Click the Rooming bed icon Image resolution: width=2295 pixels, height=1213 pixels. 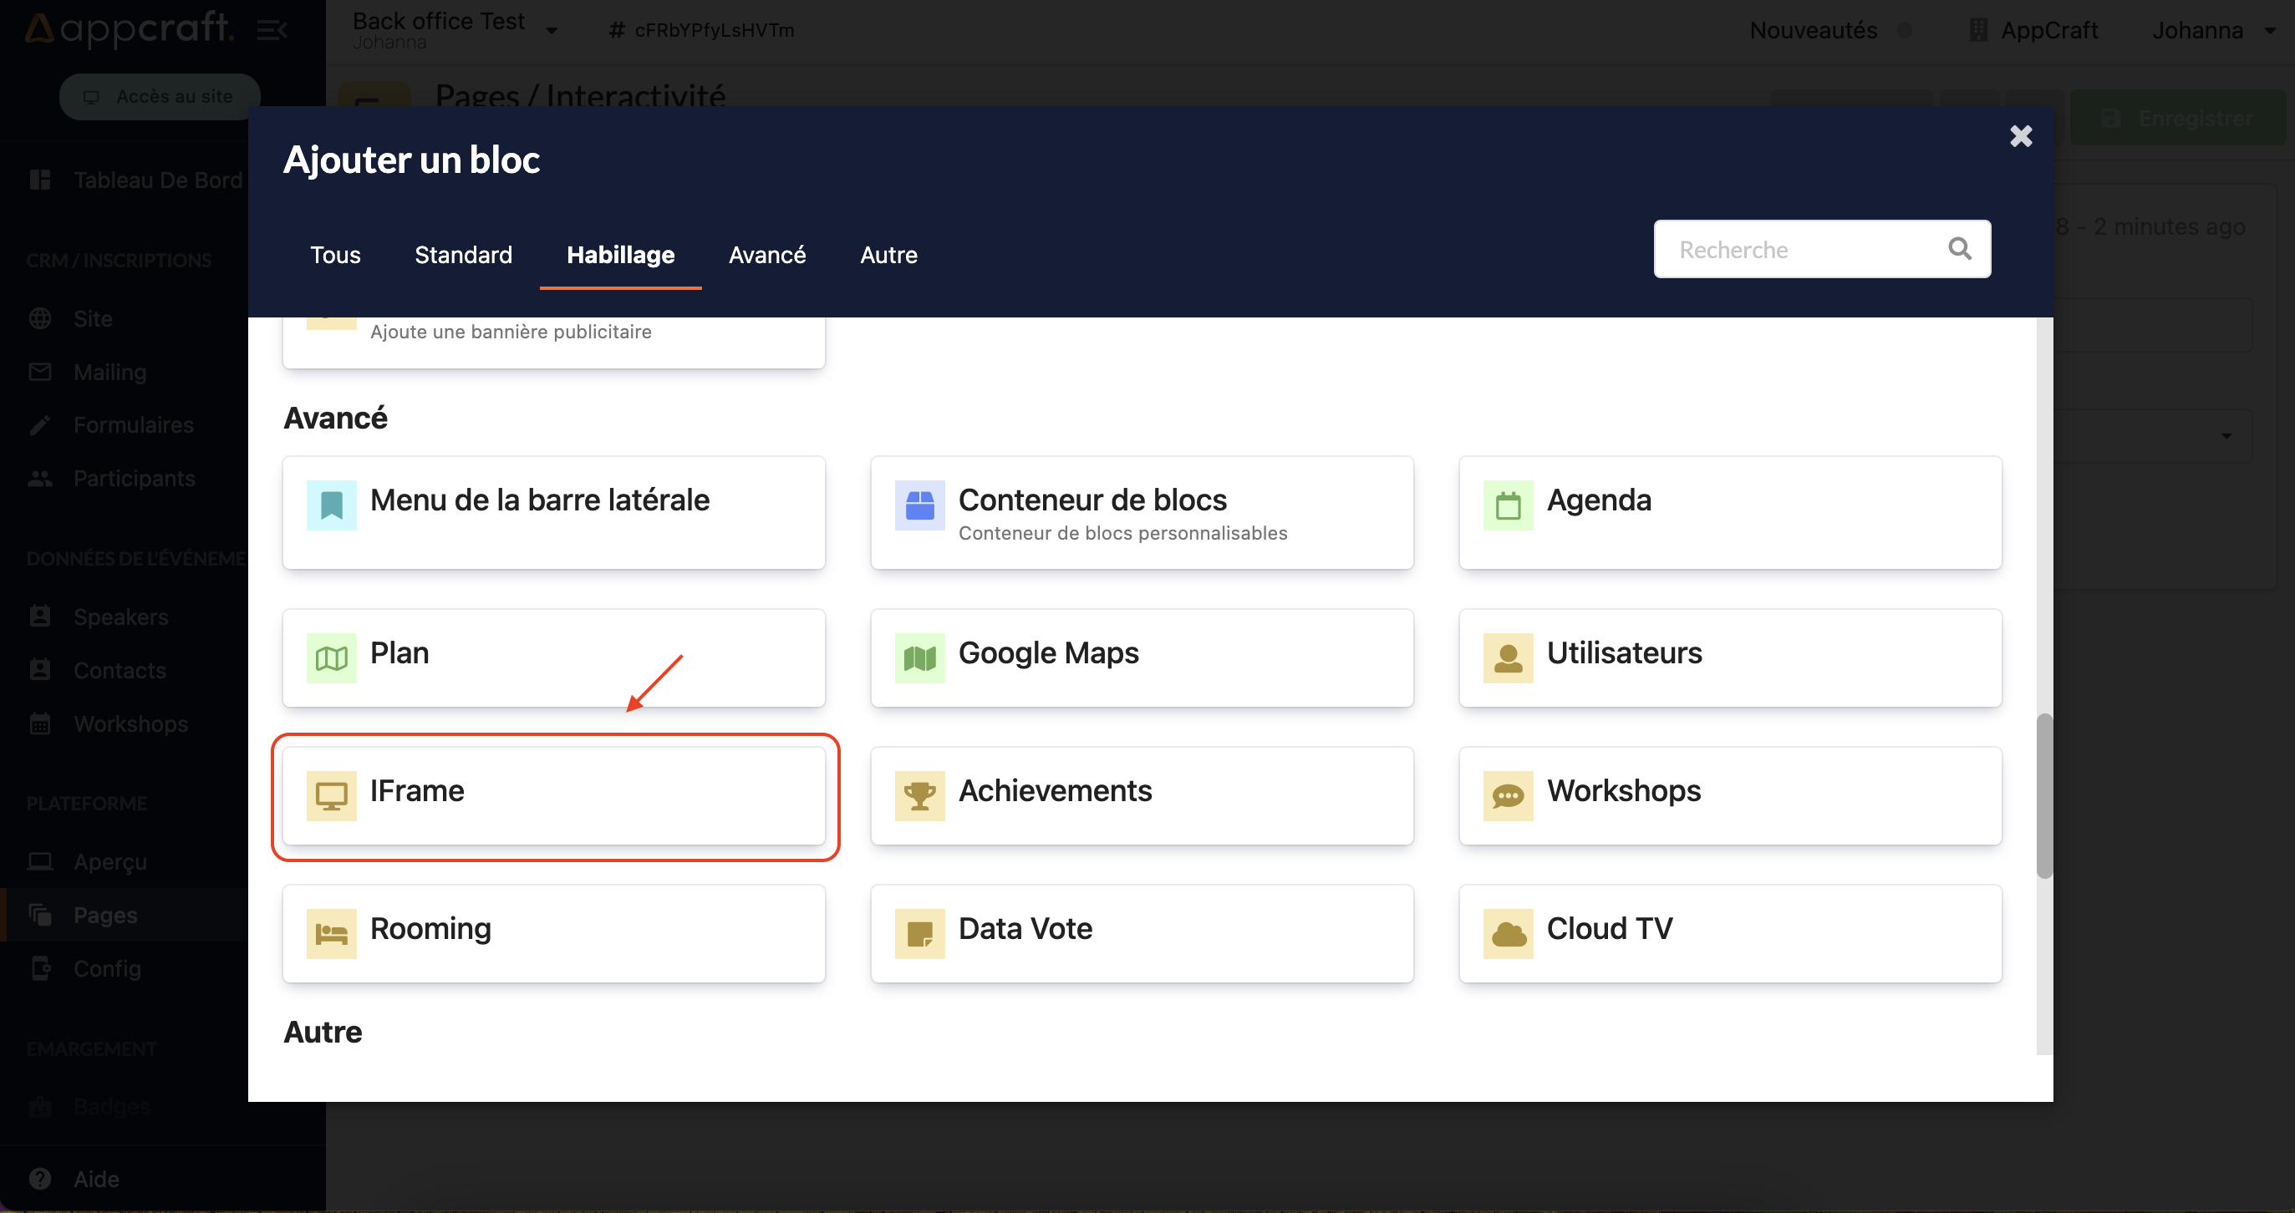click(330, 932)
